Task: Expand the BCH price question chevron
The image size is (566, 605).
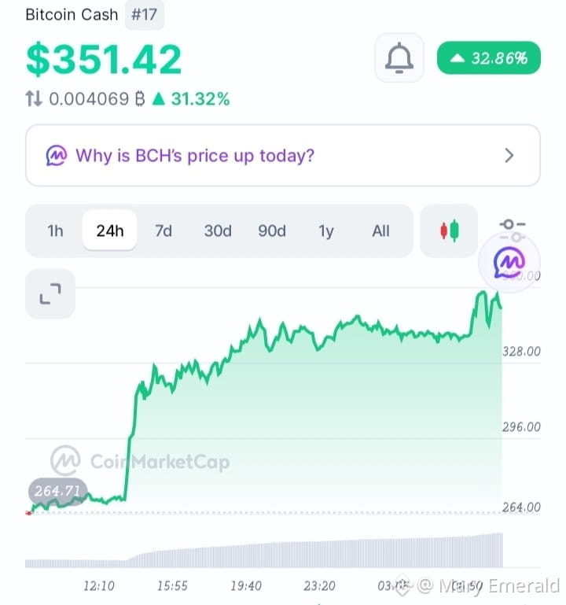Action: click(x=509, y=156)
